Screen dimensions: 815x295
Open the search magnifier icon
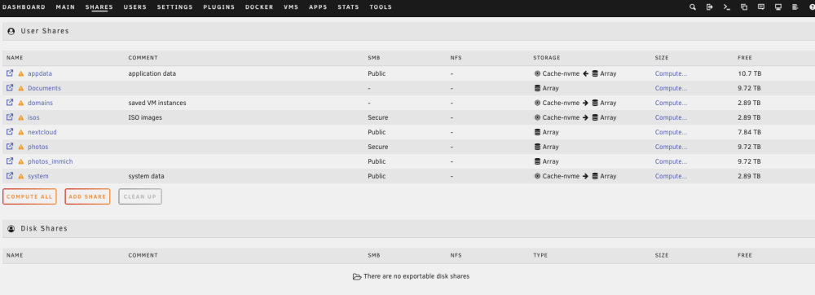[692, 7]
